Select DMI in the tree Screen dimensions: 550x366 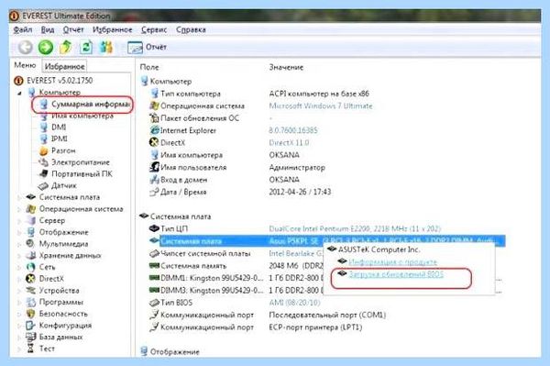coord(59,127)
